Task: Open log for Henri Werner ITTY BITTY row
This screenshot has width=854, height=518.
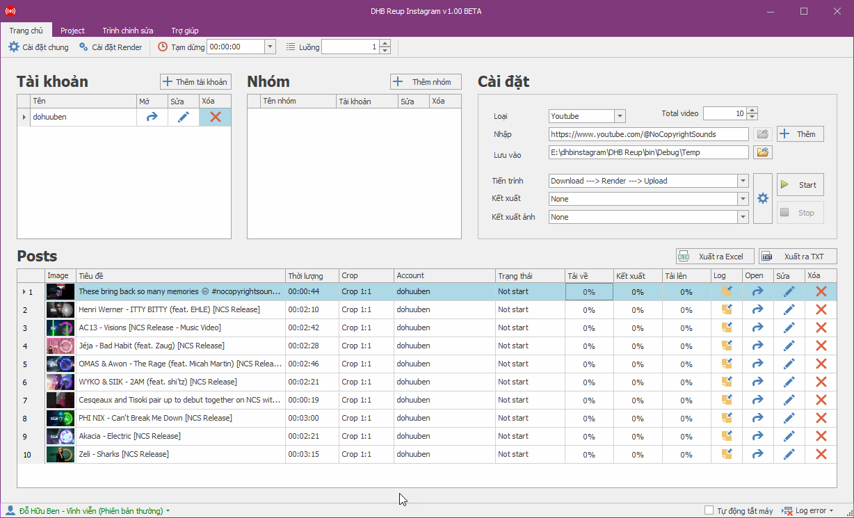Action: point(727,309)
